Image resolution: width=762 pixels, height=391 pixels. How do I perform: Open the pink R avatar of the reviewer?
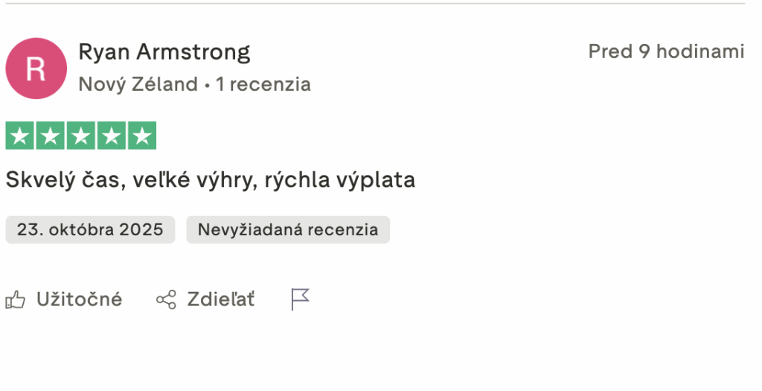click(36, 69)
